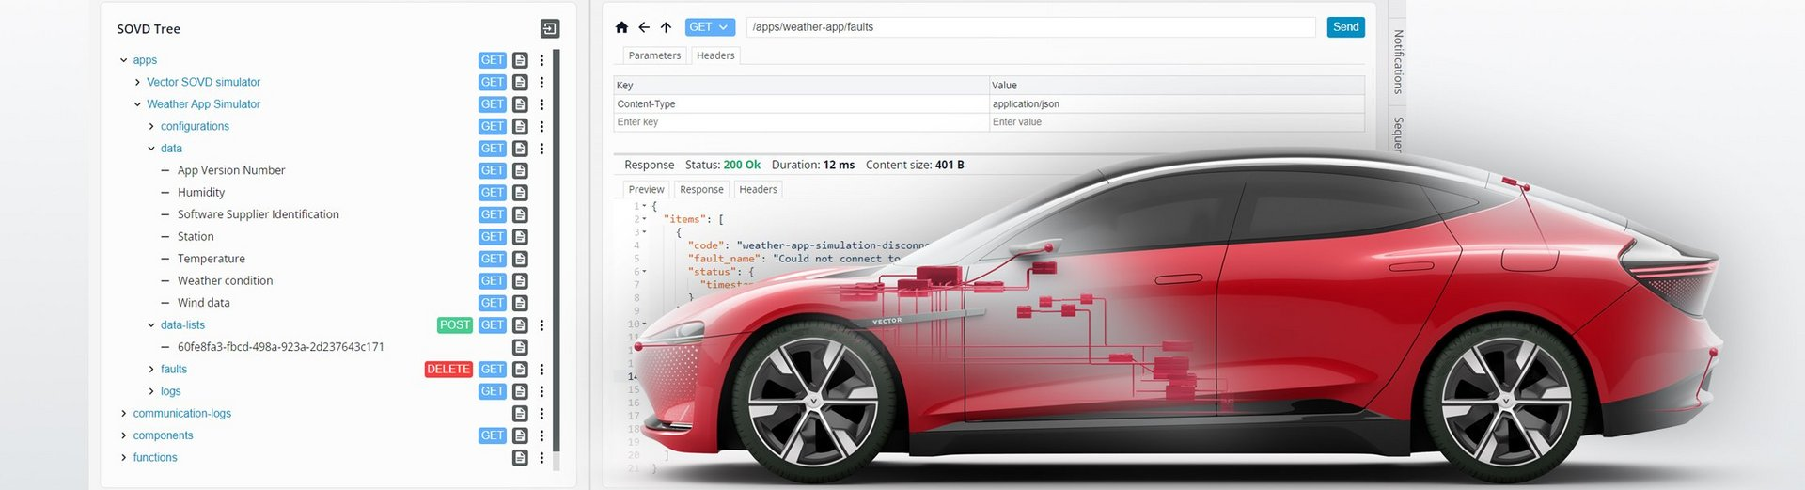Click the Content-Type key cell
1805x490 pixels.
point(801,104)
